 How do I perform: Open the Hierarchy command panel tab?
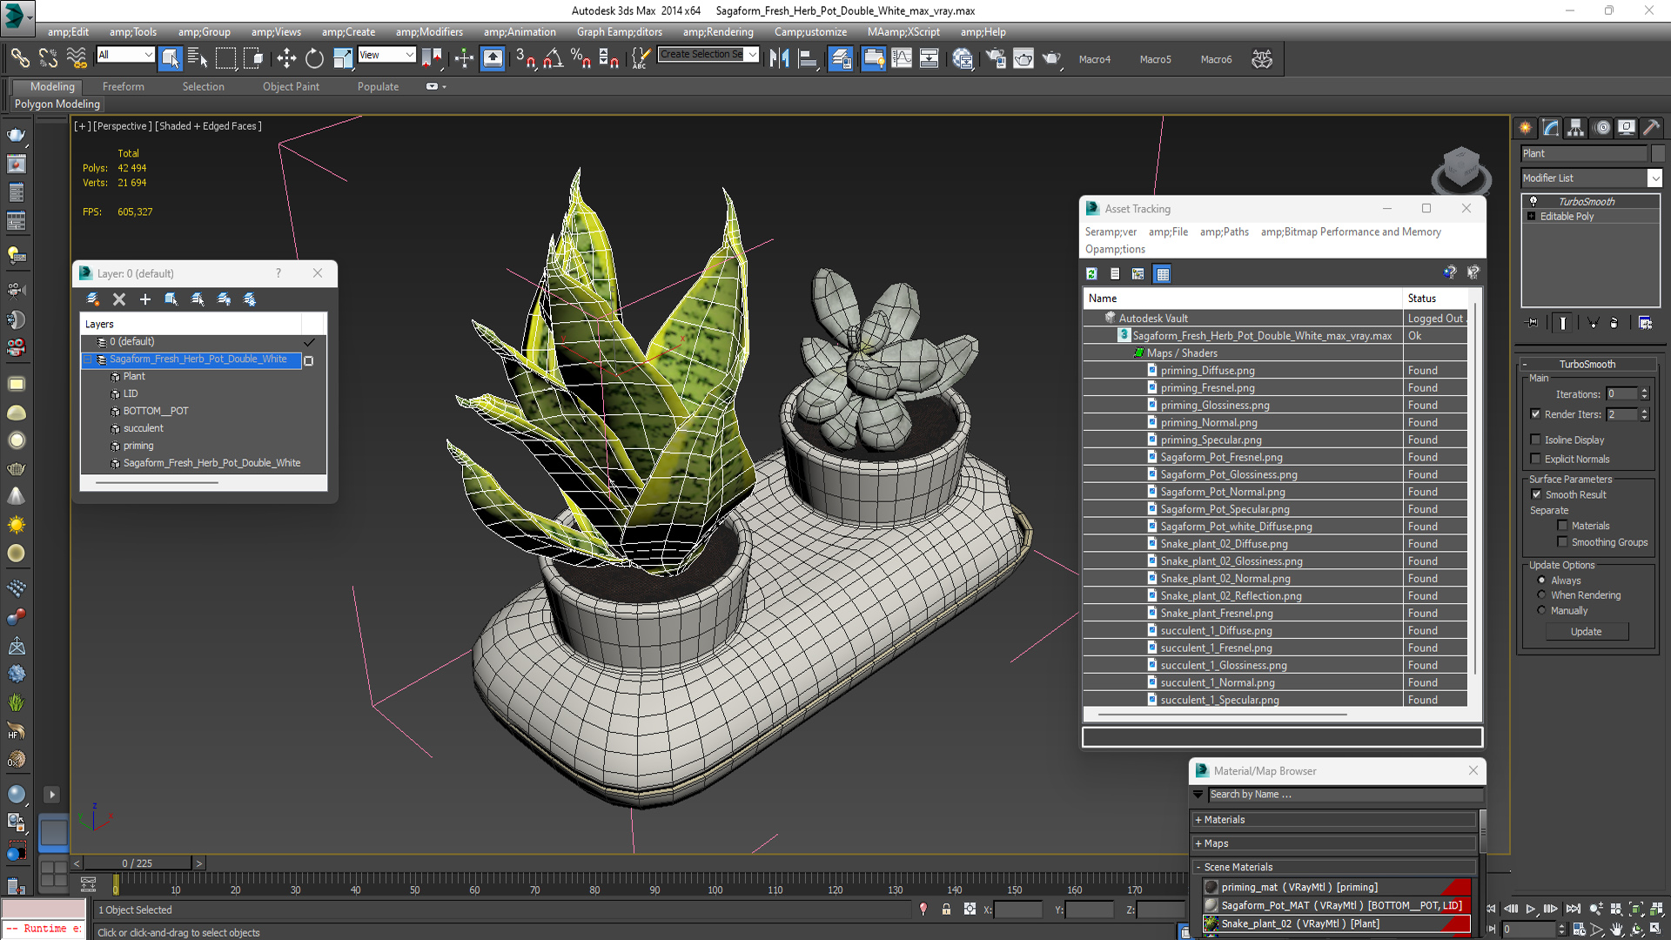tap(1576, 128)
